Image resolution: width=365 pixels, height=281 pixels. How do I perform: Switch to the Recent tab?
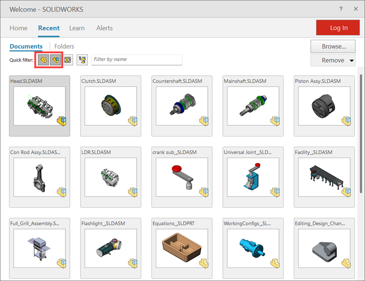click(x=49, y=28)
